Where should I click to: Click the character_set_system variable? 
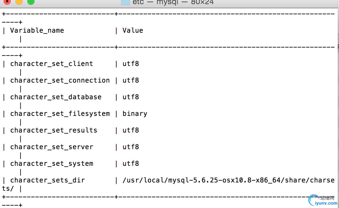(x=52, y=163)
